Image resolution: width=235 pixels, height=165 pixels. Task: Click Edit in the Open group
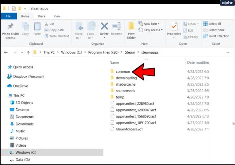[x=188, y=30]
